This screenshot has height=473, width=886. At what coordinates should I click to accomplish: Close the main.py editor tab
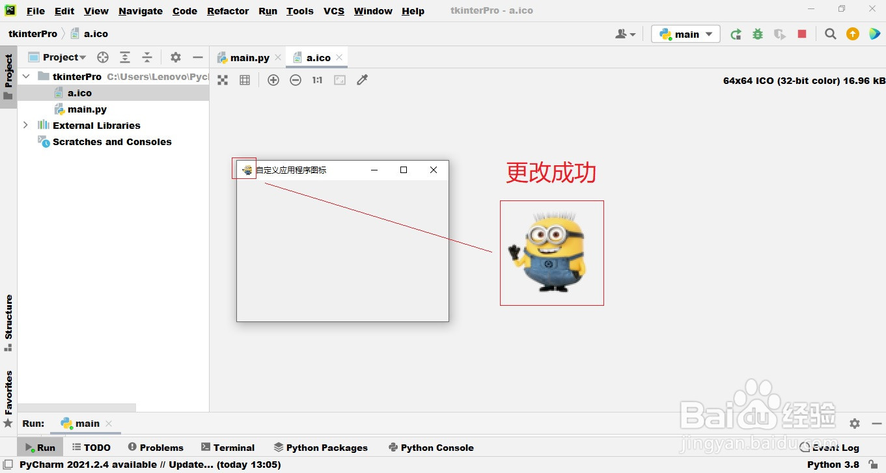278,58
